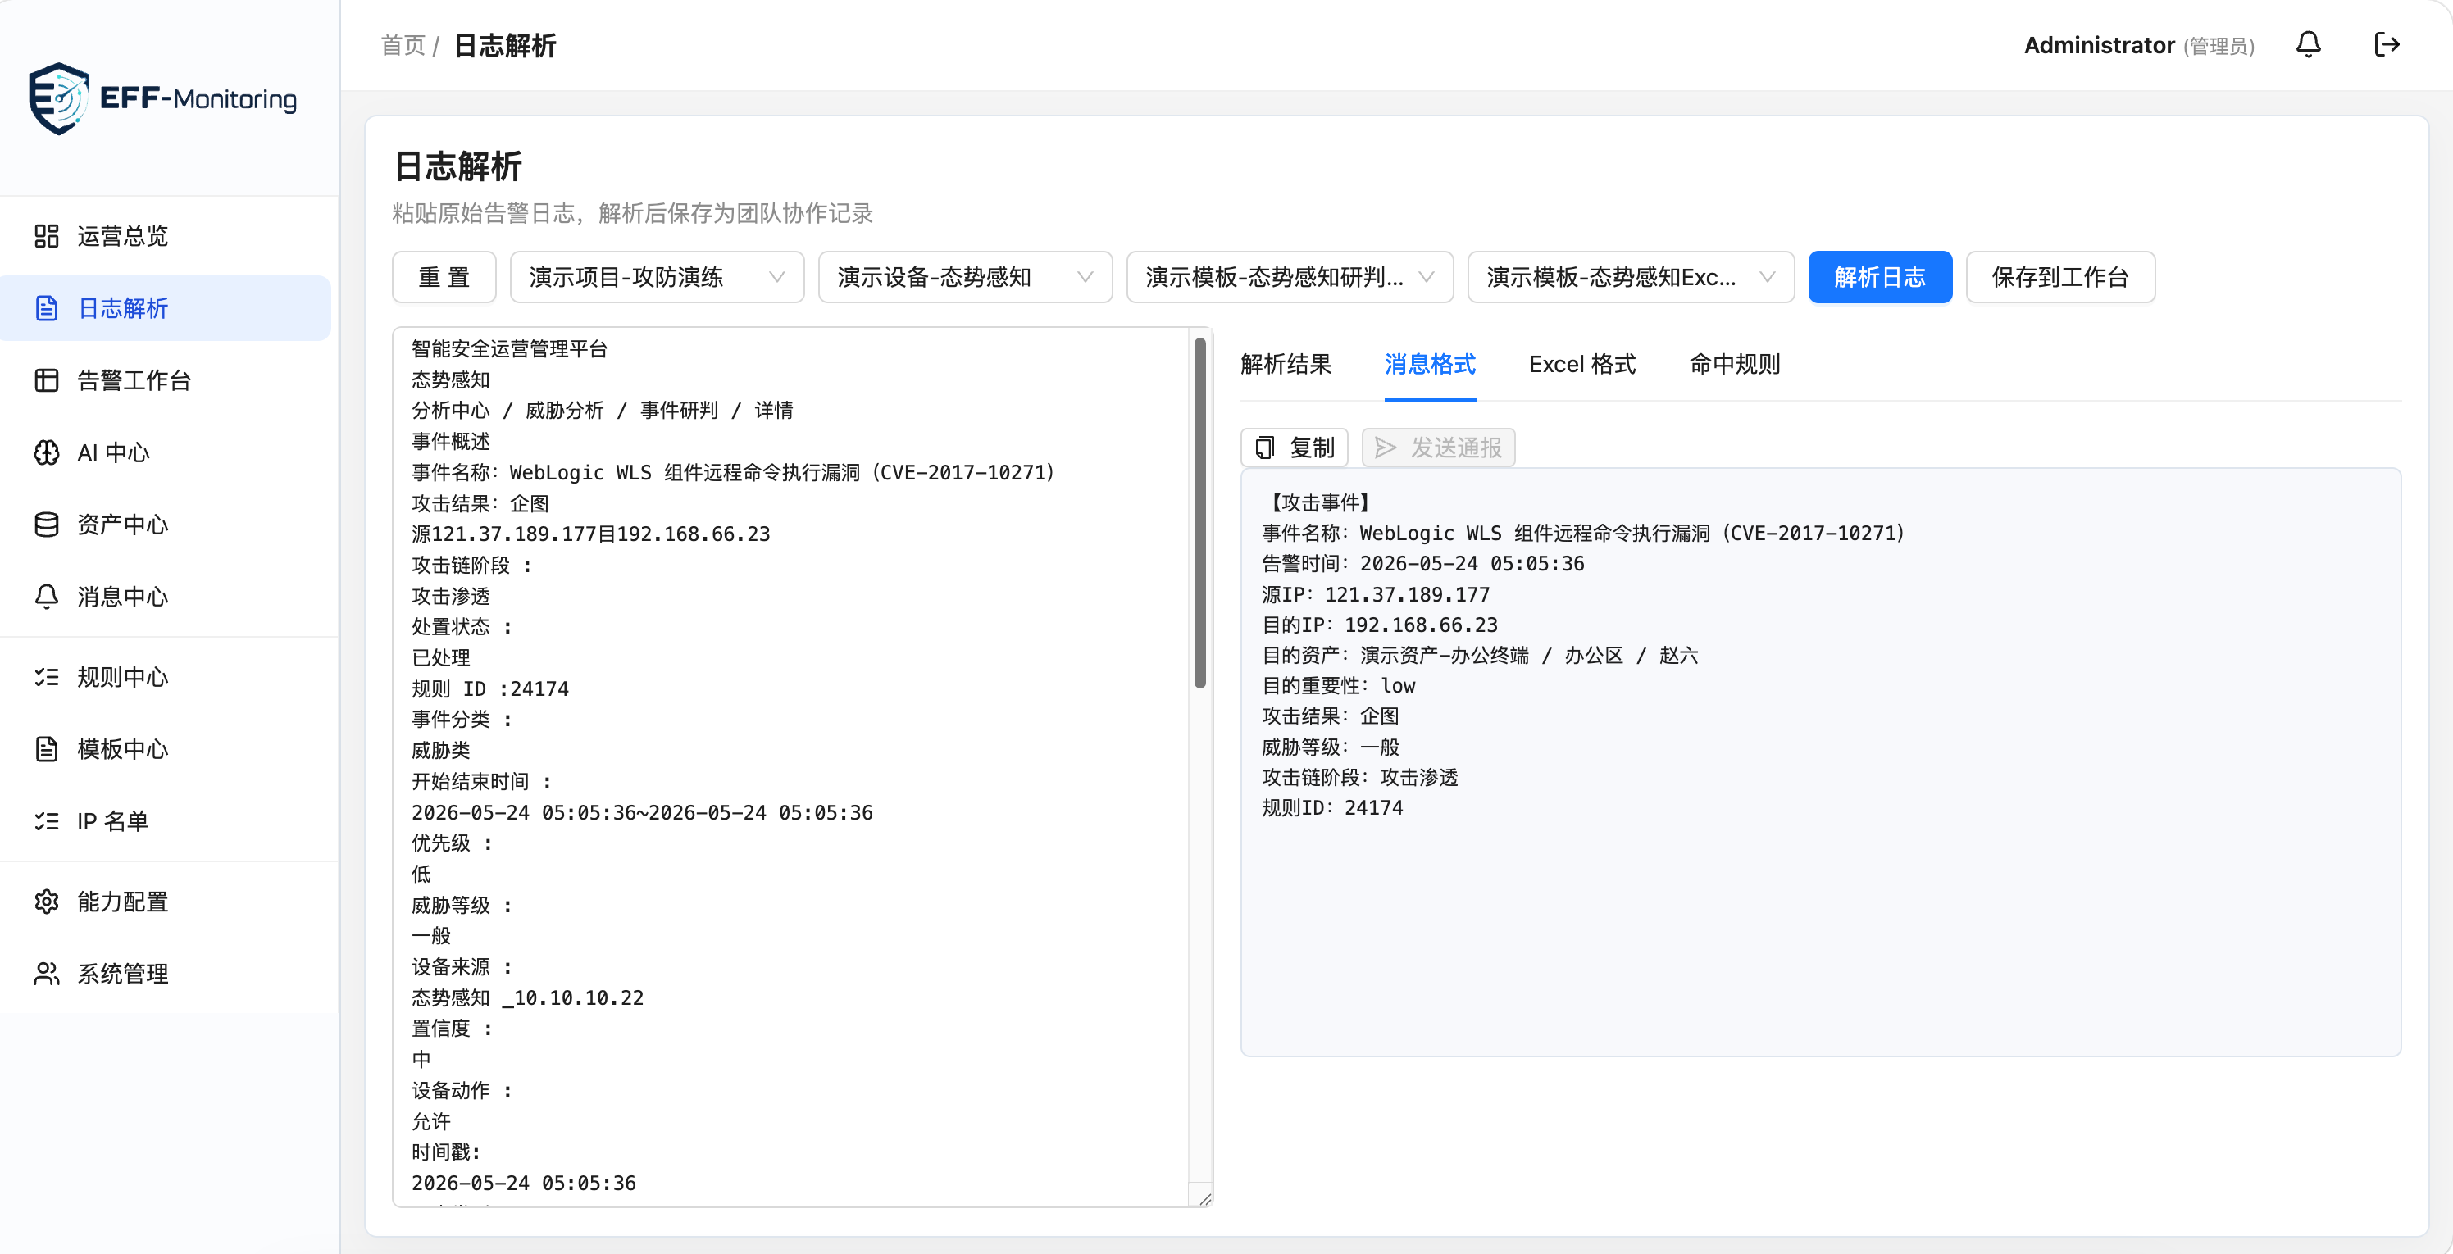Open 能力配置 settings page

tap(166, 902)
